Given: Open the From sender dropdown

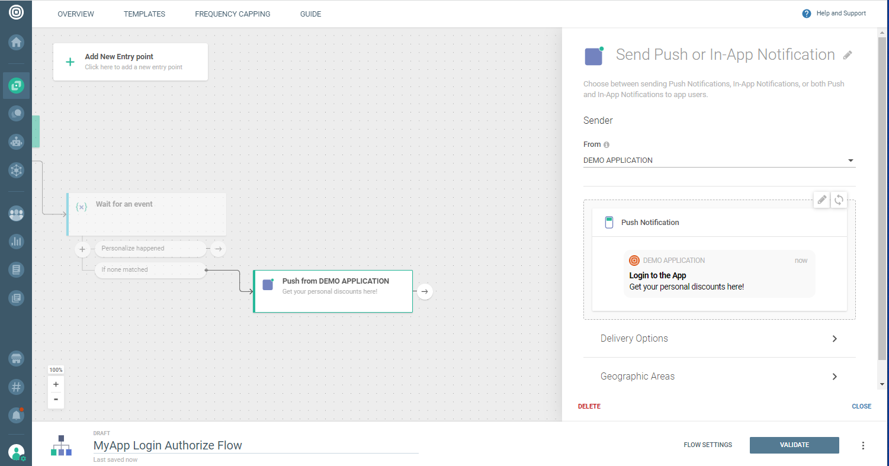Looking at the screenshot, I should [x=719, y=160].
